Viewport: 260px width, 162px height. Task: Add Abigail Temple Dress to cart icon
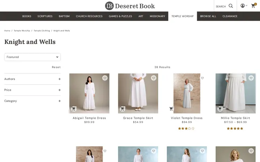click(x=74, y=109)
